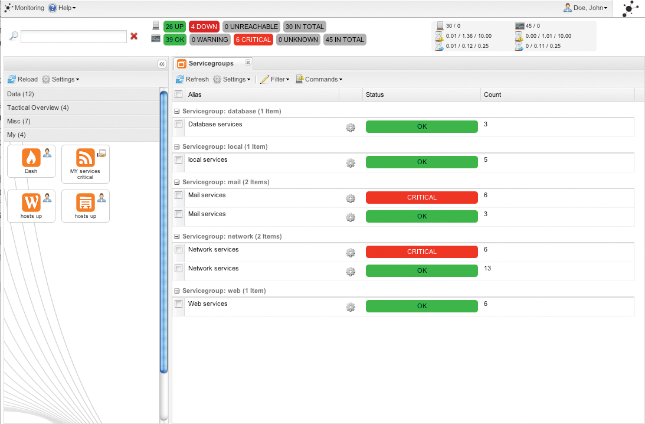Open the Filter dropdown
This screenshot has height=424, width=645.
point(275,79)
